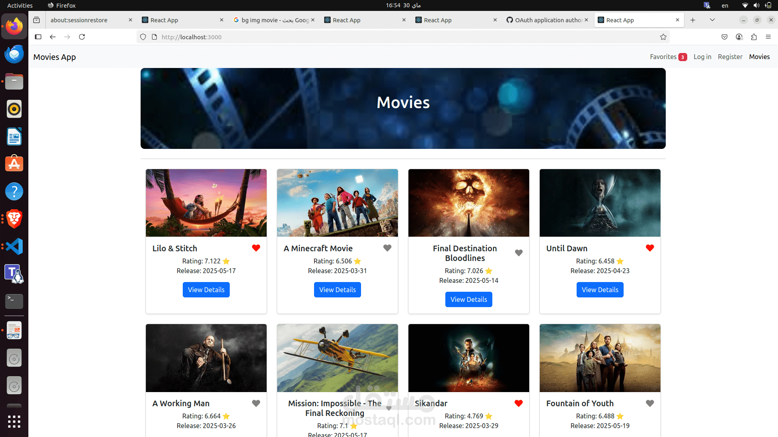
Task: Open the Register link
Action: point(730,57)
